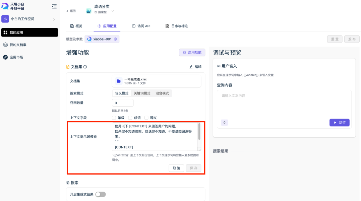Click inside the 上下文提示词模板 text area
This screenshot has height=201, width=361.
point(155,137)
